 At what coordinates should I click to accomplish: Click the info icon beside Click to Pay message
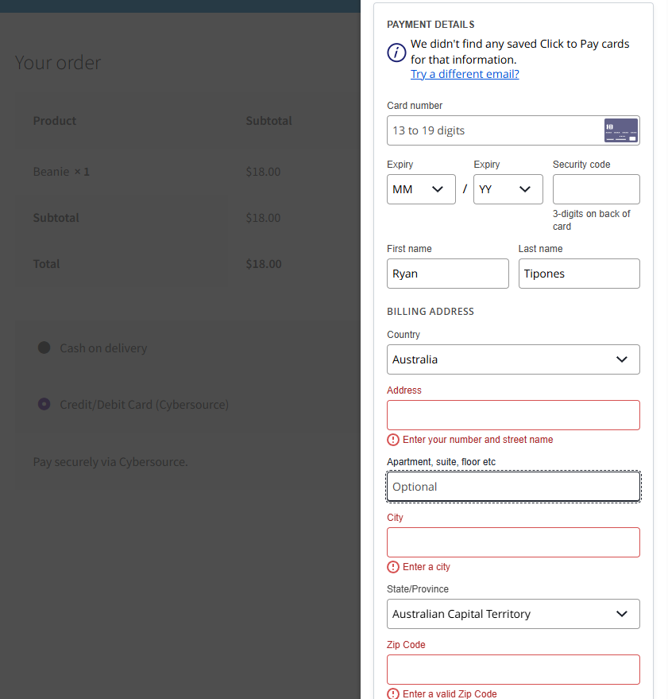pos(396,52)
